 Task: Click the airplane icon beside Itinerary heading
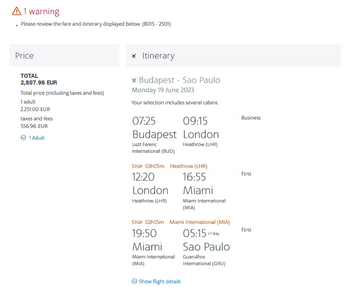134,56
